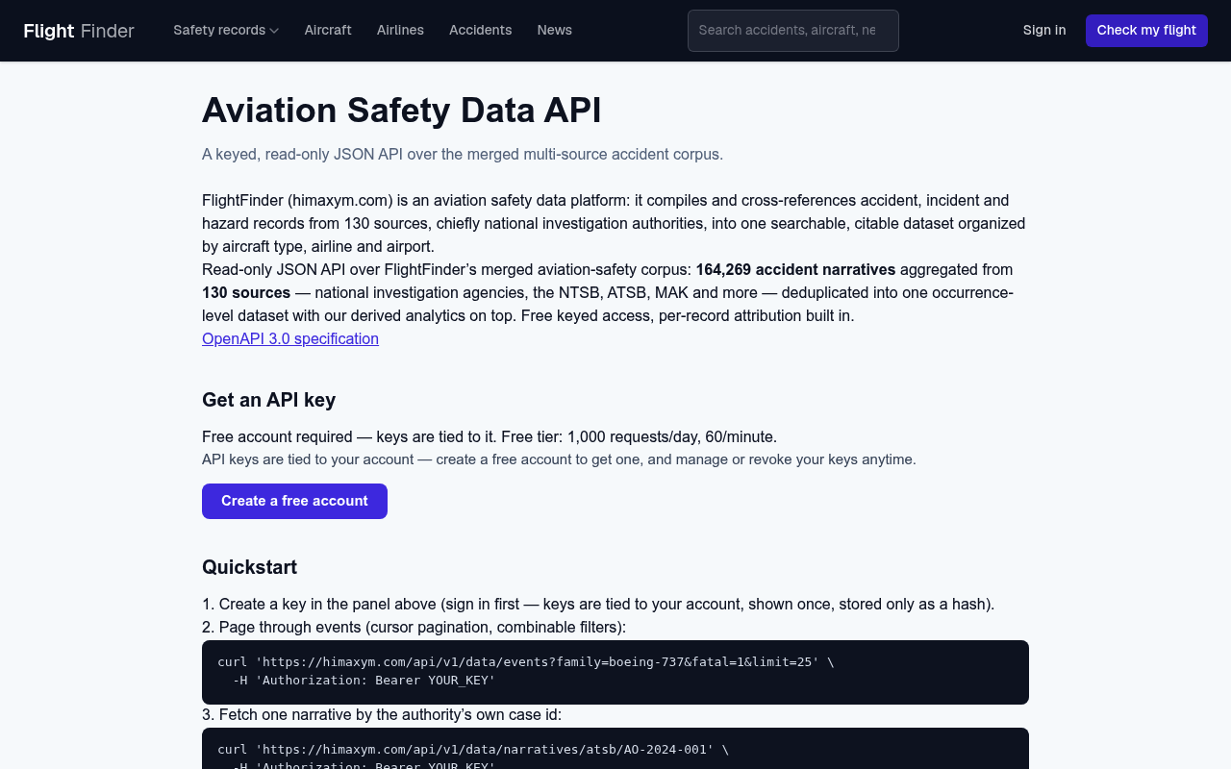Open the News navigation item
Image resolution: width=1231 pixels, height=769 pixels.
click(x=555, y=30)
